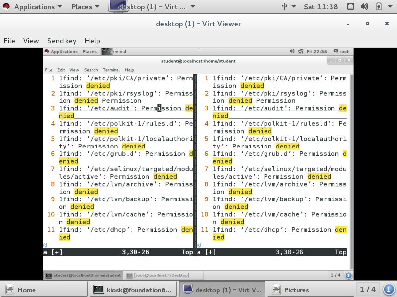The height and width of the screenshot is (297, 397).
Task: Switch to kiosk@foundation terminal in taskbar
Action: tap(132, 290)
